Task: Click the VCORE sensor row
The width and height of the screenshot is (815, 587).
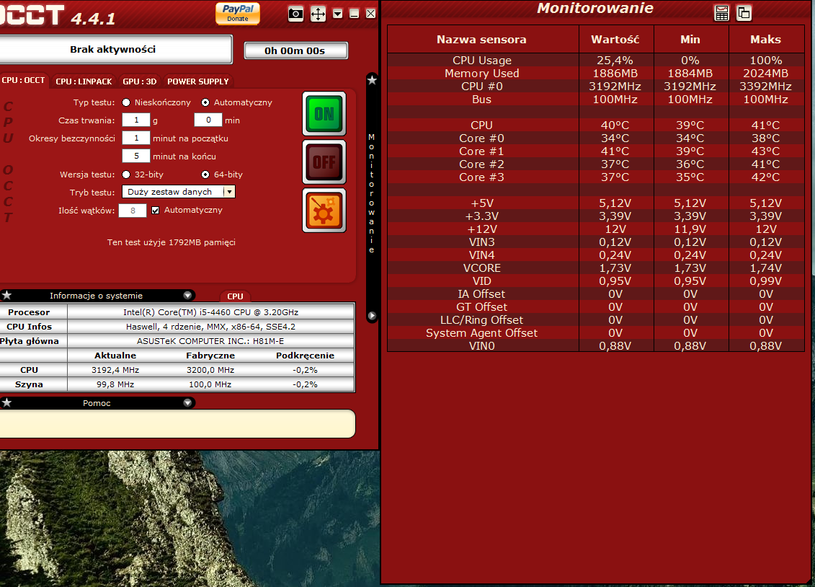Action: 596,268
